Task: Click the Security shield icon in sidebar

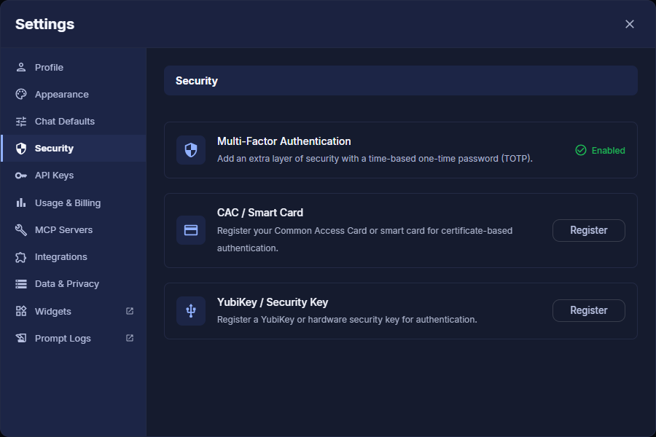Action: tap(21, 148)
